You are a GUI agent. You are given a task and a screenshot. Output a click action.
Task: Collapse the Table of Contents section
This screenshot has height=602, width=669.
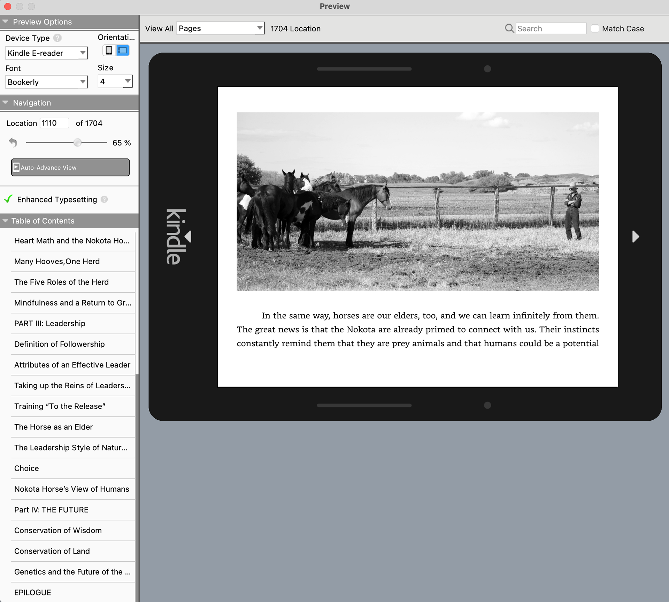[x=5, y=221]
